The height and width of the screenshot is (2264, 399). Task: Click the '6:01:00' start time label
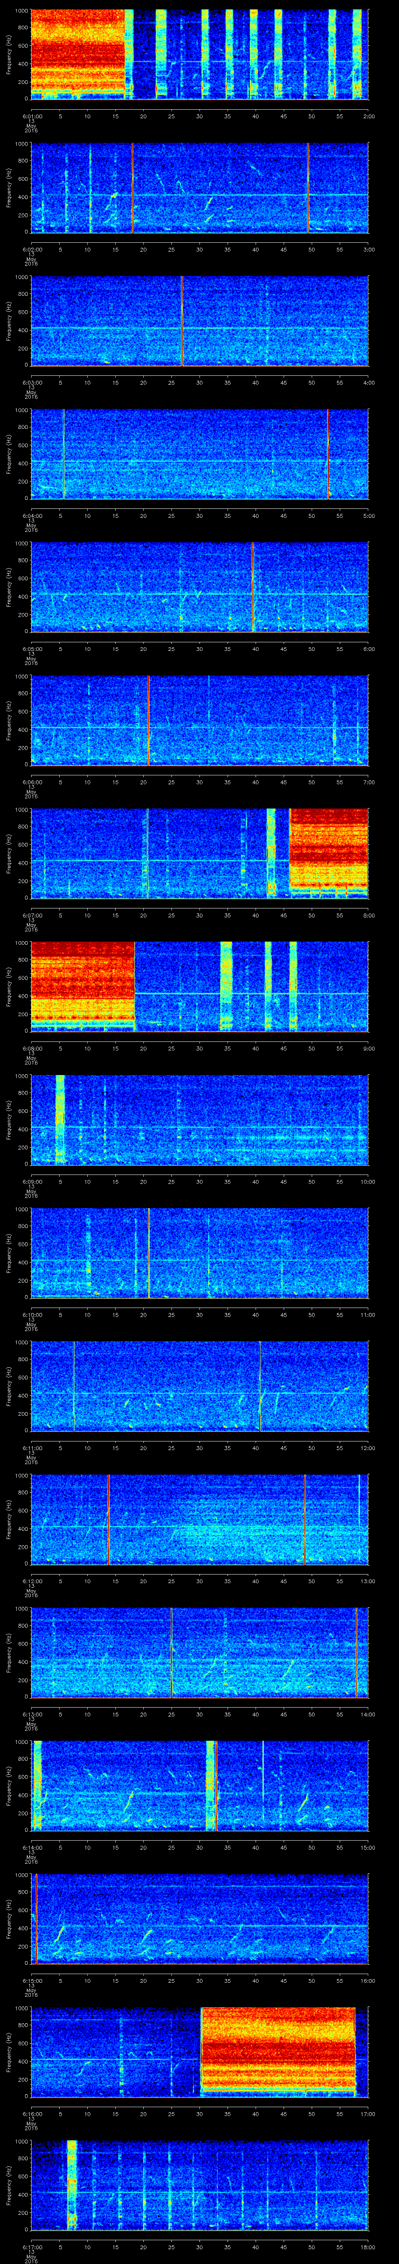pos(32,116)
